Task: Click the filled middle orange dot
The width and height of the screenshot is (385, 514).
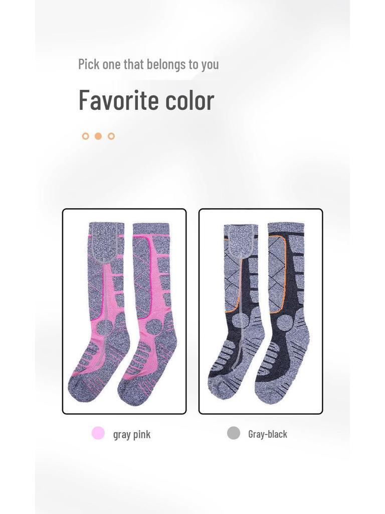Action: click(x=98, y=136)
